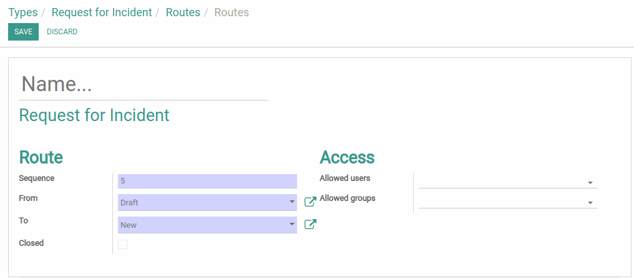Open the Allowed users dropdown arrow
Image resolution: width=634 pixels, height=279 pixels.
pos(590,183)
